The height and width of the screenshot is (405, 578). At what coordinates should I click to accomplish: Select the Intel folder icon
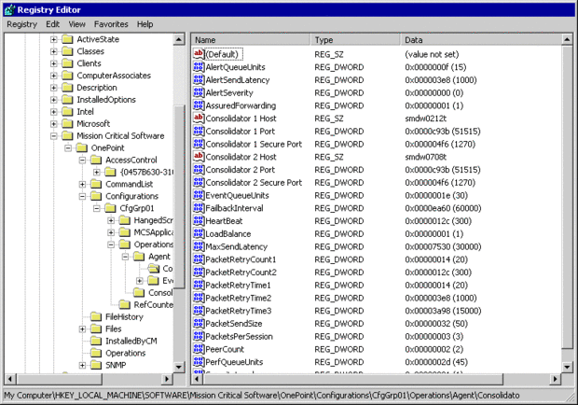[x=67, y=112]
